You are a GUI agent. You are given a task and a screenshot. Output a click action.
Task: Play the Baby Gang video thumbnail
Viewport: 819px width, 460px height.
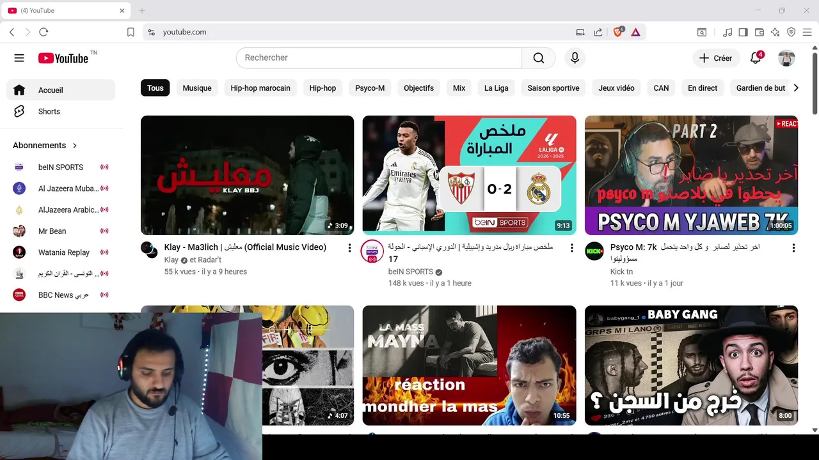pos(691,365)
